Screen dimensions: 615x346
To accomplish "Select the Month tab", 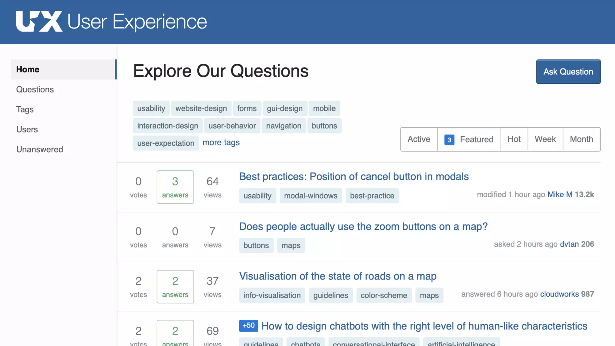I will coord(581,139).
